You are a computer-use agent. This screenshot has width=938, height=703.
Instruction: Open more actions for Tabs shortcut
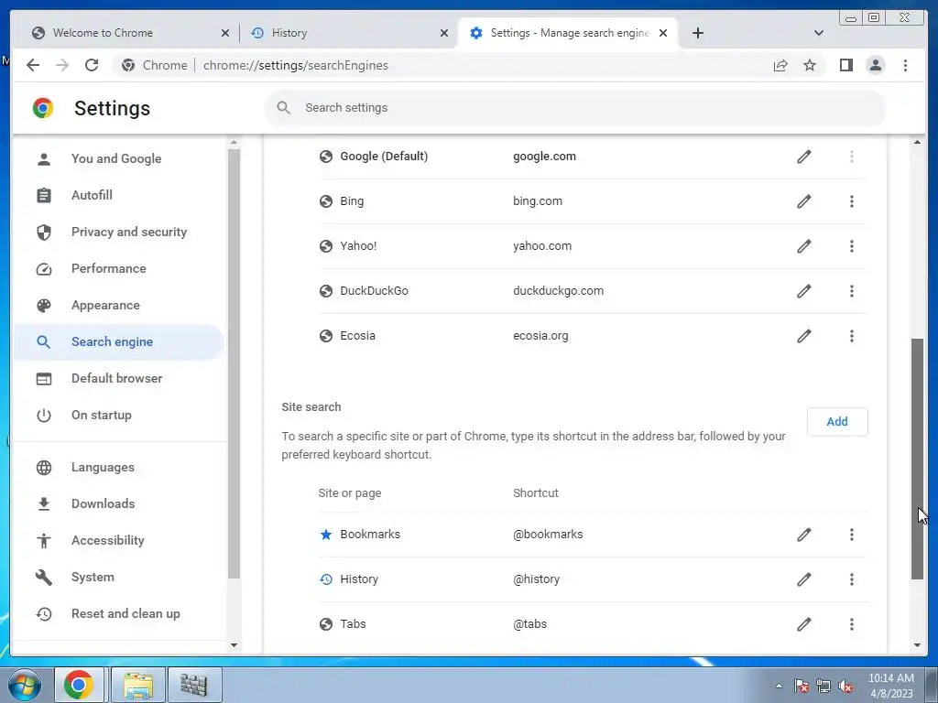tap(851, 624)
